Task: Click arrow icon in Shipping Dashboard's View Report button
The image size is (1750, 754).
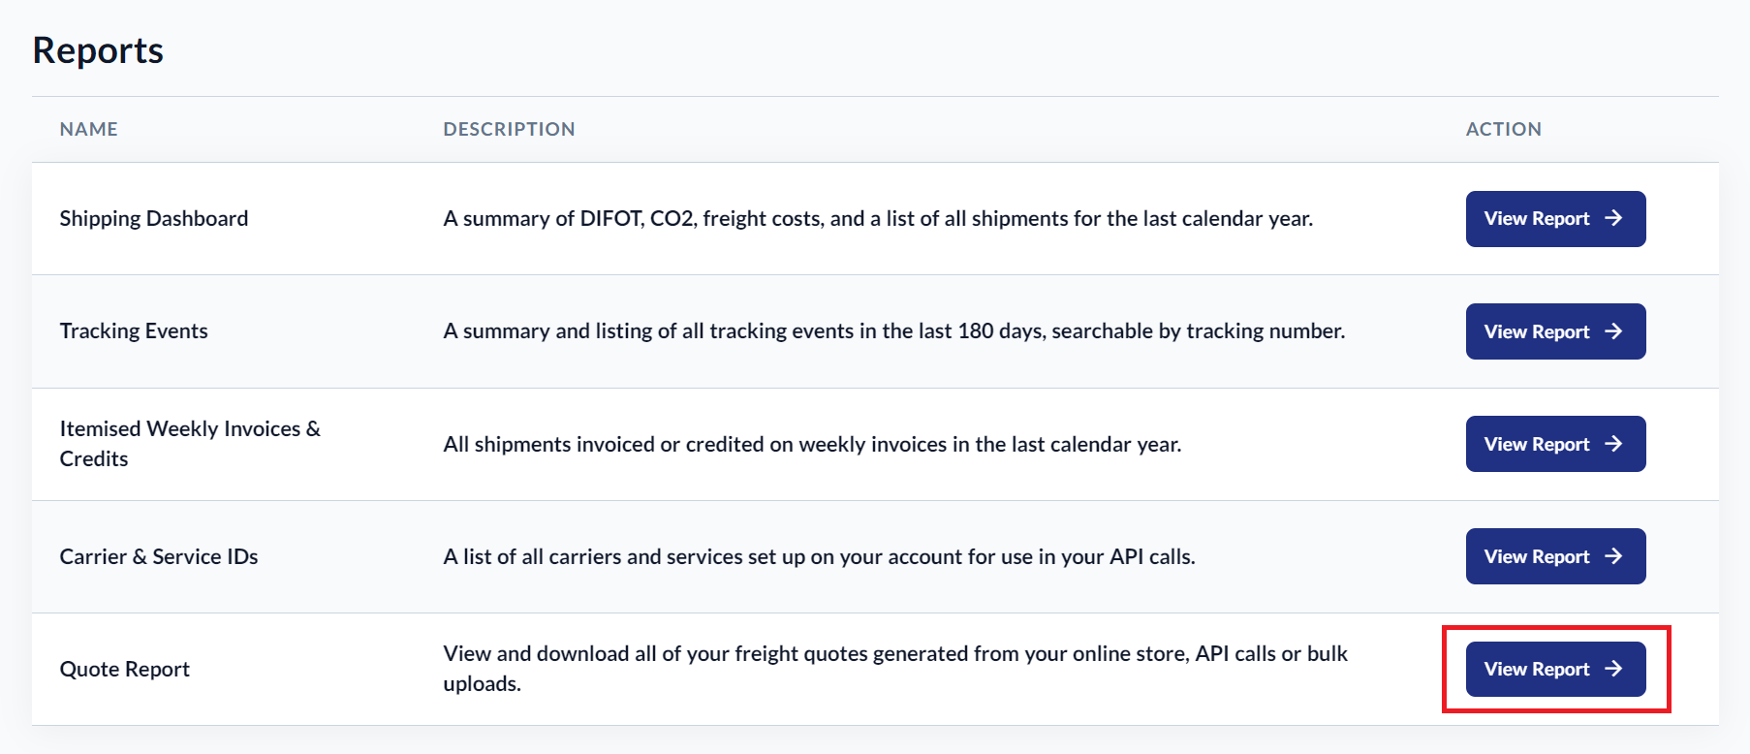Action: click(x=1613, y=218)
